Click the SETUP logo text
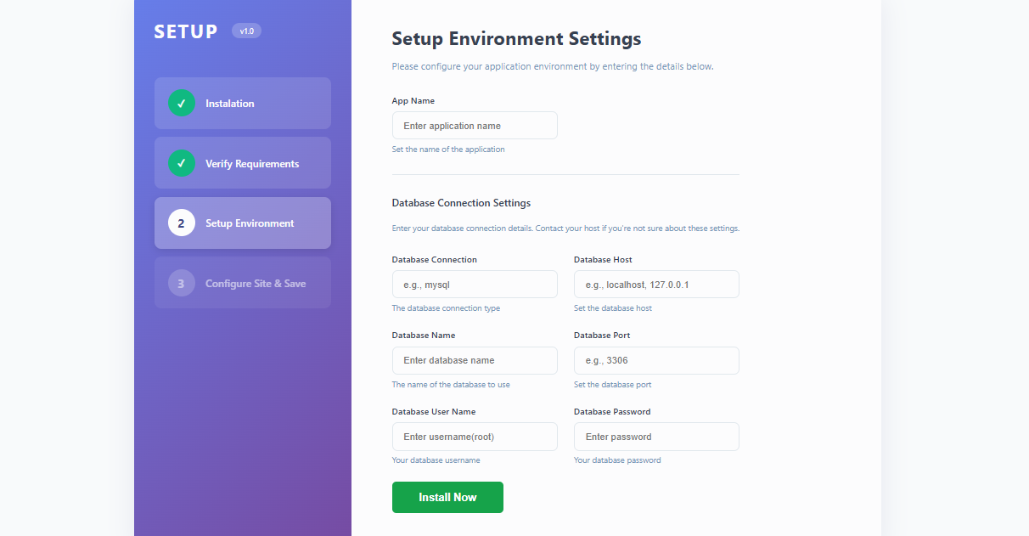 point(186,31)
